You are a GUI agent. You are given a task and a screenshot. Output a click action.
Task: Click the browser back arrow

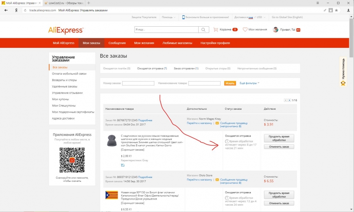pyautogui.click(x=6, y=10)
